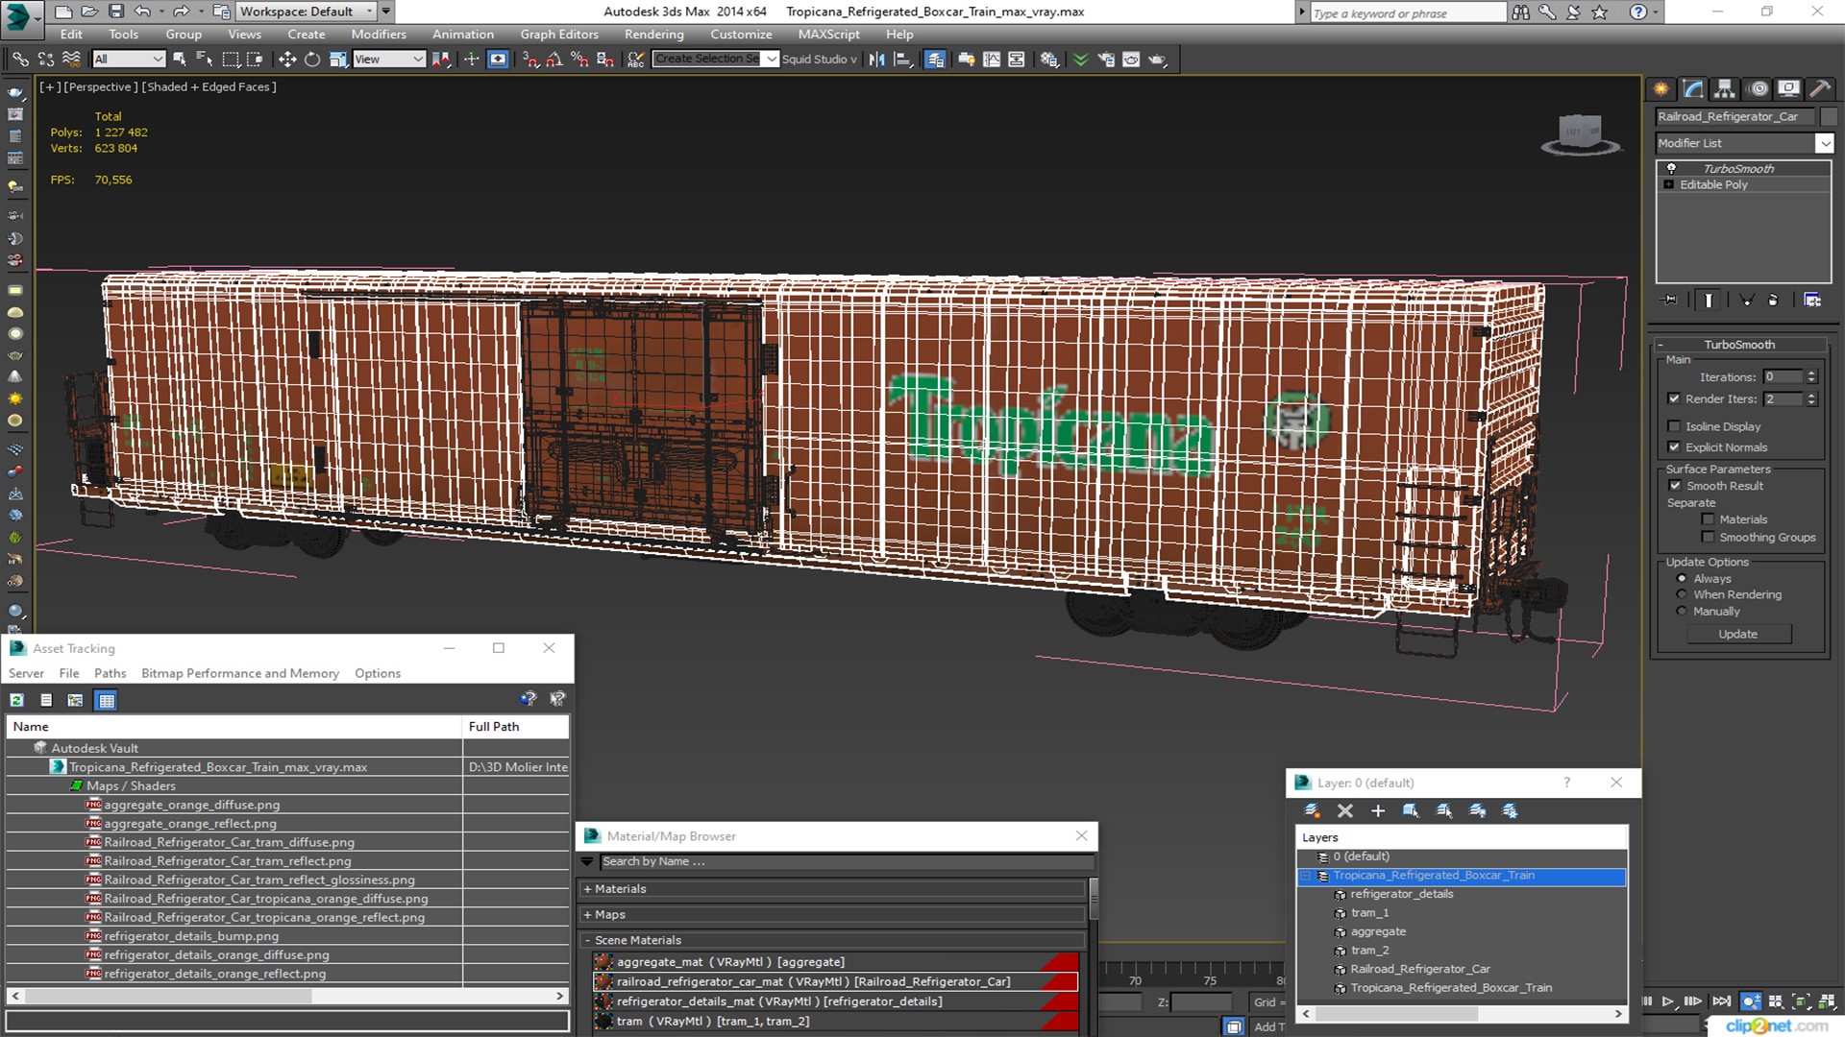The width and height of the screenshot is (1845, 1037).
Task: Click Update button in TurboSmooth panel
Action: pyautogui.click(x=1736, y=633)
